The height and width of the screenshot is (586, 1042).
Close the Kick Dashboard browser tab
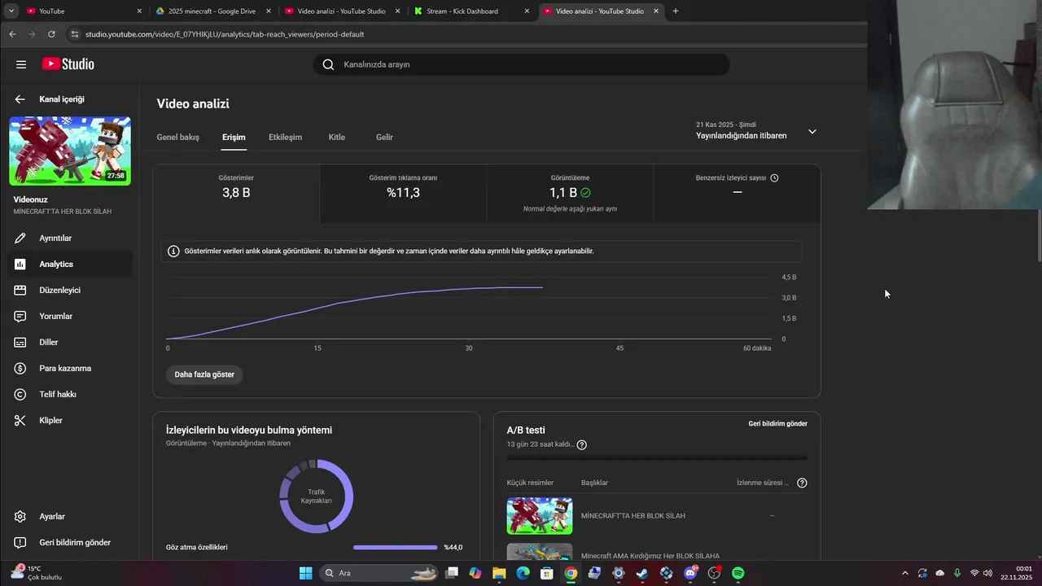(x=527, y=11)
